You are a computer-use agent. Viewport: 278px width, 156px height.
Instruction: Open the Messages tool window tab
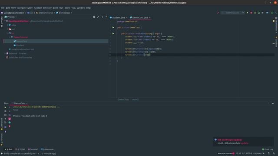[x=47, y=149]
